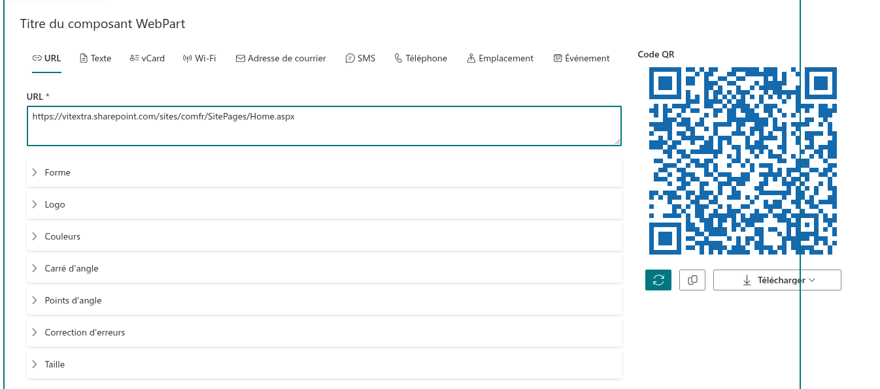The width and height of the screenshot is (880, 389).
Task: Switch to the Wi-Fi tab
Action: tap(199, 58)
